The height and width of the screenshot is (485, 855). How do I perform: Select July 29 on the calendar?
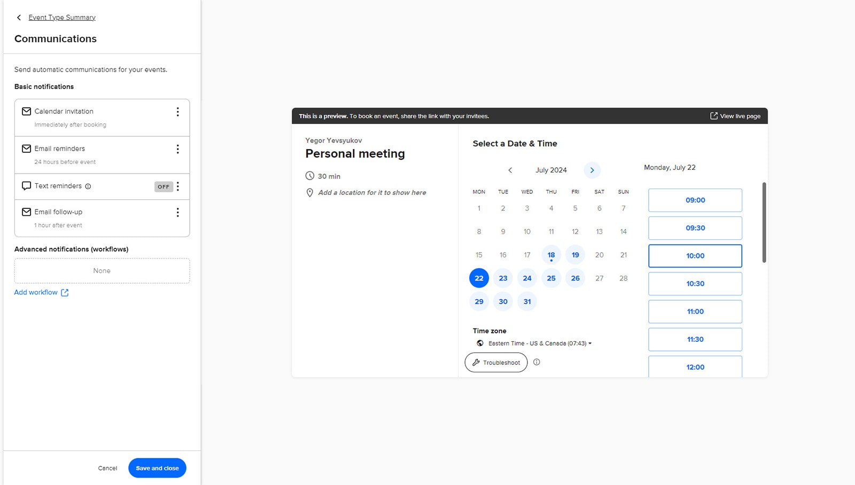(479, 301)
